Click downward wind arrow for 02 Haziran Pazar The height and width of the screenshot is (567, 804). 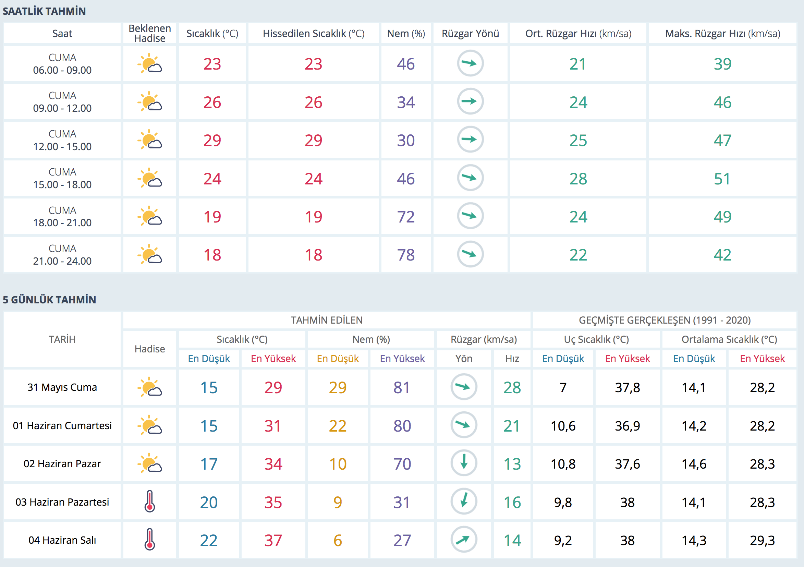point(464,463)
